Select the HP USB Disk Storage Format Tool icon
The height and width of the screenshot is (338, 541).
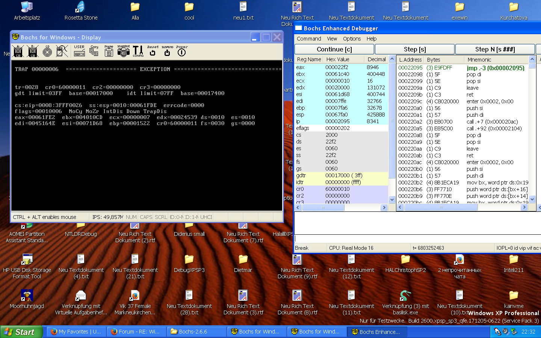pos(27,267)
